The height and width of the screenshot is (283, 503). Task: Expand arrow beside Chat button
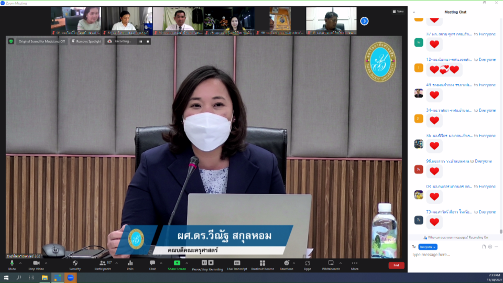pos(161,263)
